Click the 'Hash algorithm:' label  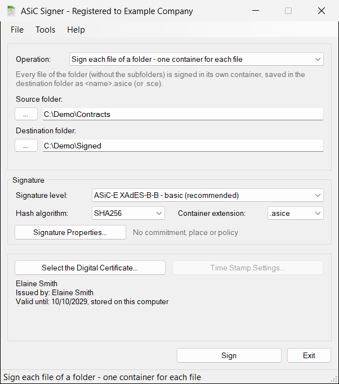click(42, 213)
